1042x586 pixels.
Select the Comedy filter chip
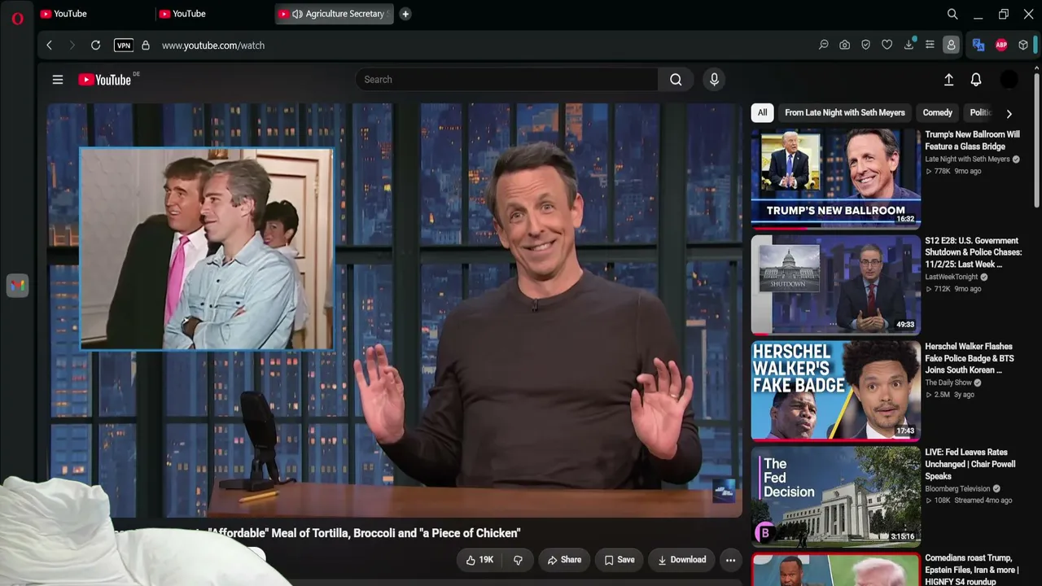937,113
